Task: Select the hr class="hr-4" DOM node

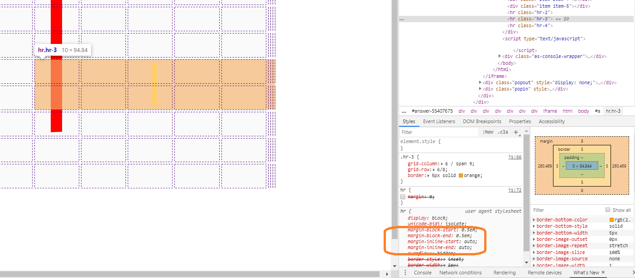Action: [529, 26]
